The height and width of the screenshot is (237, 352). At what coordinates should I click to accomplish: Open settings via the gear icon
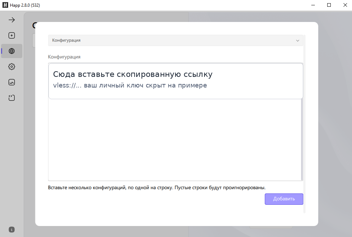tap(11, 67)
